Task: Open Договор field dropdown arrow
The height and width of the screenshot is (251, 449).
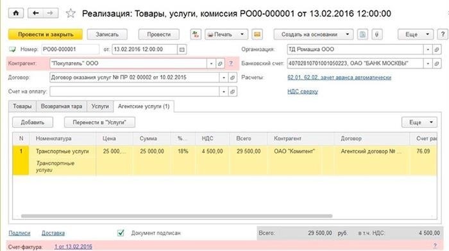Action: pos(224,77)
